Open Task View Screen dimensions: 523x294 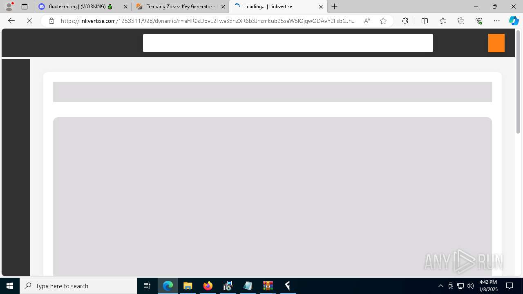click(x=147, y=286)
